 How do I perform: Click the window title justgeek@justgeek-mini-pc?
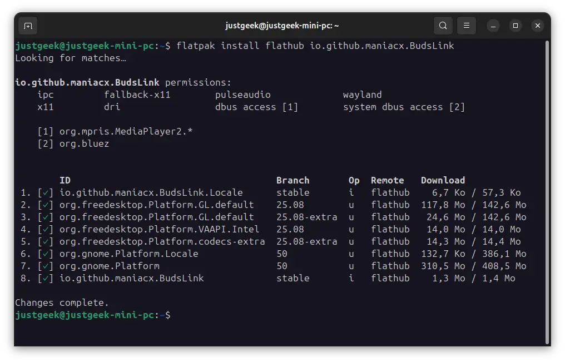(x=282, y=26)
